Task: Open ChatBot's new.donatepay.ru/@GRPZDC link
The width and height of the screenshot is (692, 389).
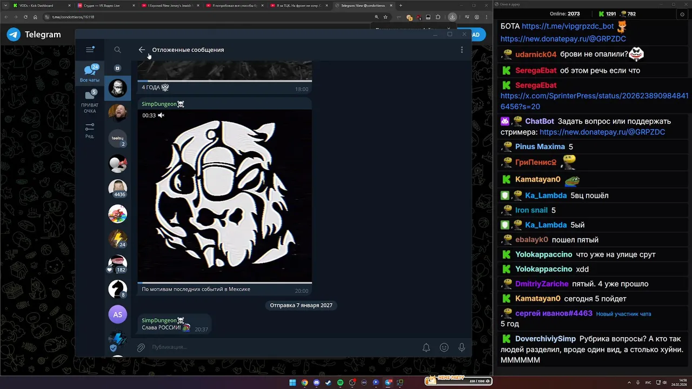Action: 602,132
